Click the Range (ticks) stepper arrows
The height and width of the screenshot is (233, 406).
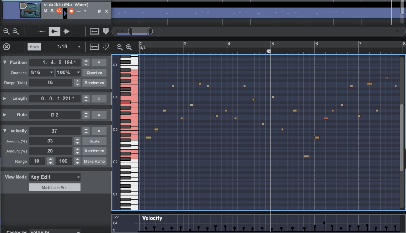[x=77, y=83]
